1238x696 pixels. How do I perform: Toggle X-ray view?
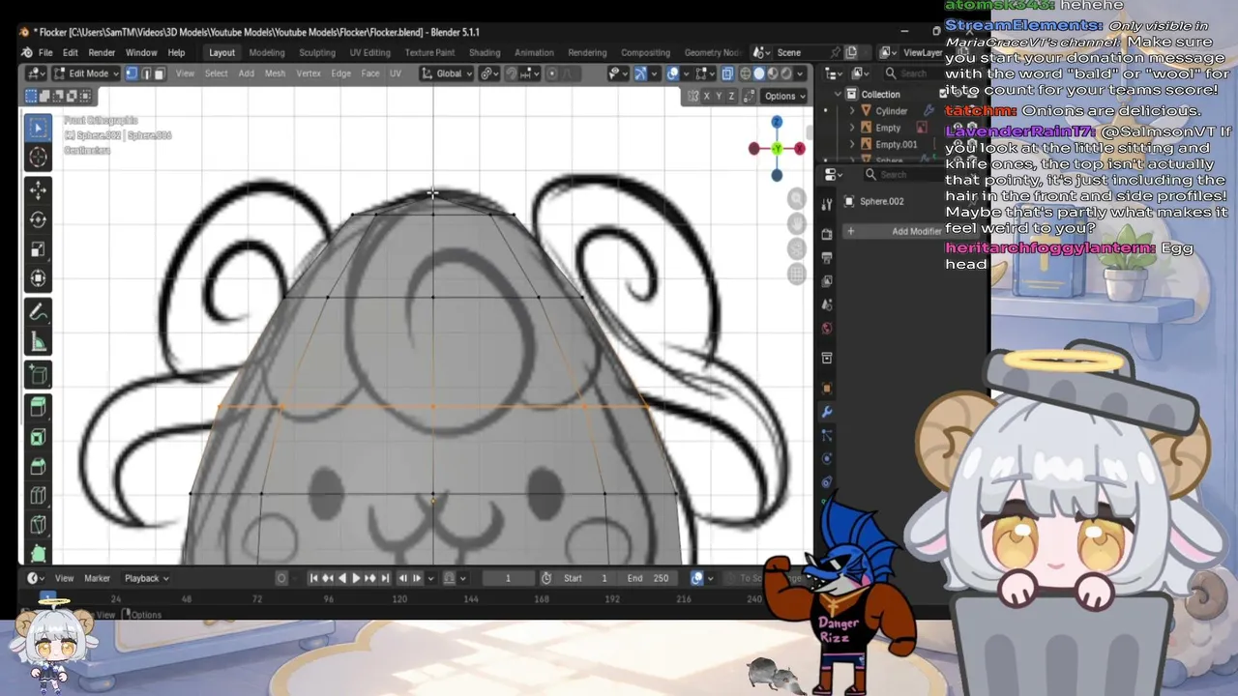click(x=727, y=73)
